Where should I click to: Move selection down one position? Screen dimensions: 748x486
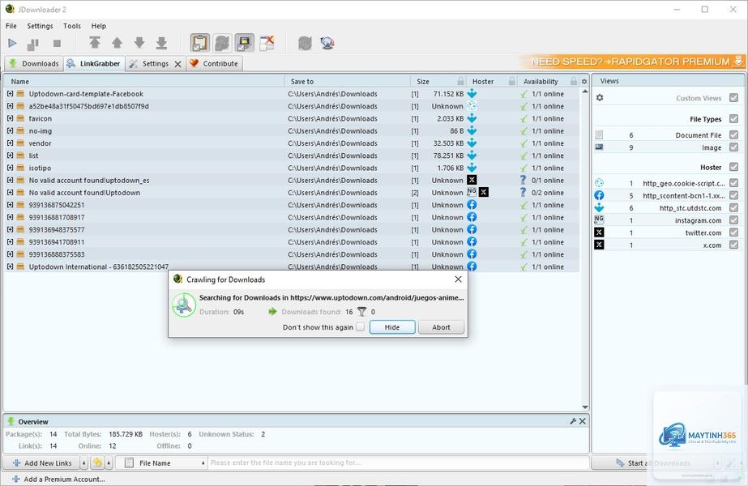[x=139, y=43]
